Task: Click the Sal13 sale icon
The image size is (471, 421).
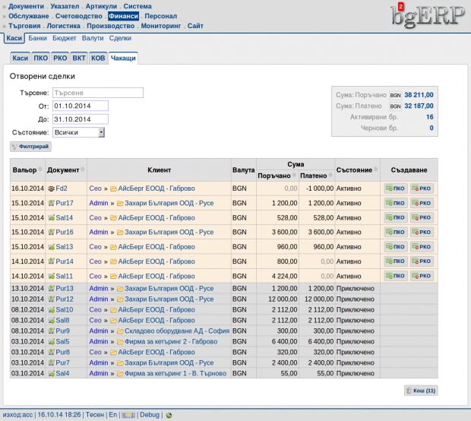Action: click(51, 247)
